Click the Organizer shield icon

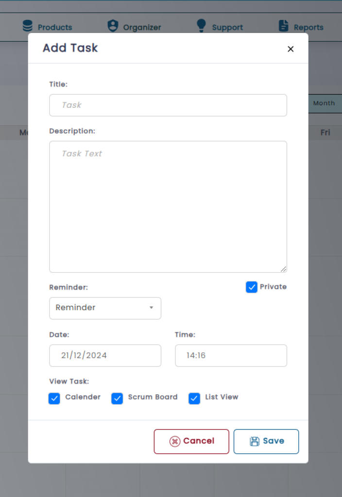113,26
